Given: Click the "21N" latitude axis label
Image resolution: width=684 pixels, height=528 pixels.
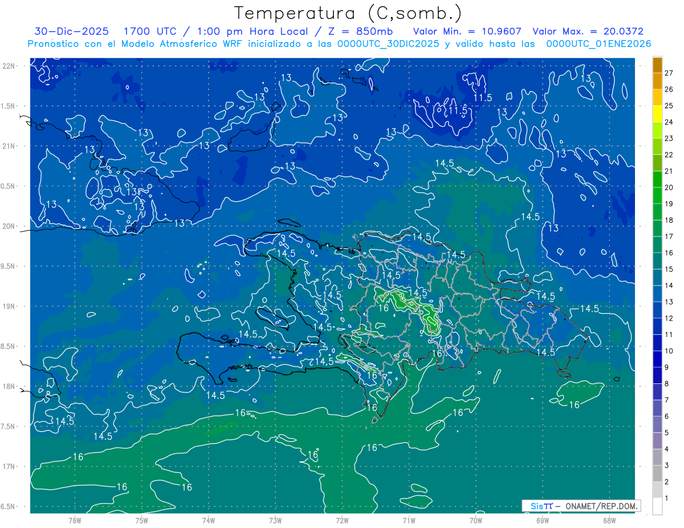Looking at the screenshot, I should click(x=9, y=146).
